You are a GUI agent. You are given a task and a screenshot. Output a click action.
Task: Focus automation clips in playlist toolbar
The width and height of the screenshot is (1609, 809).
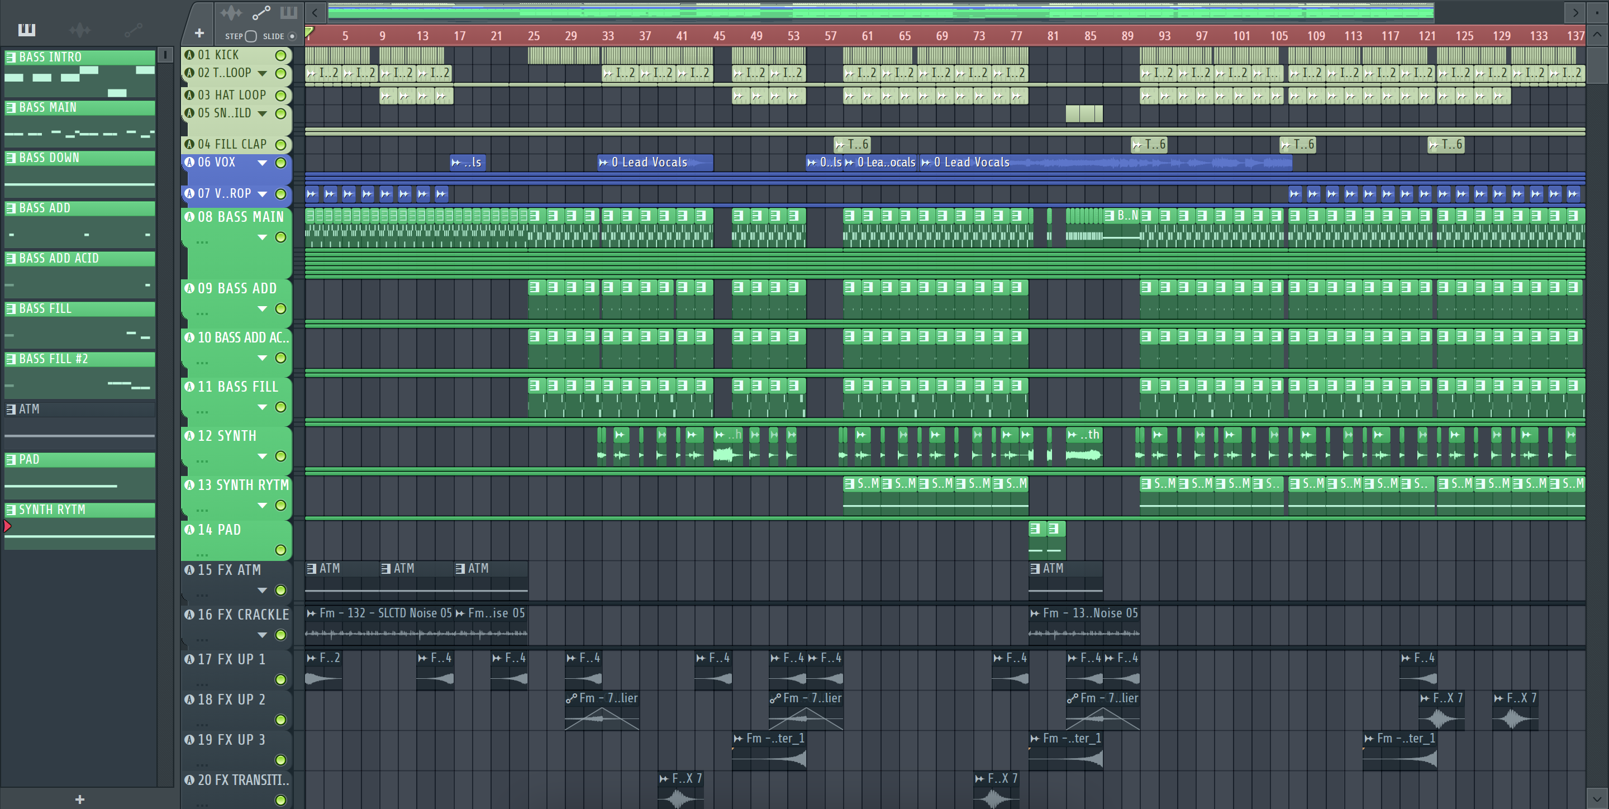point(260,12)
